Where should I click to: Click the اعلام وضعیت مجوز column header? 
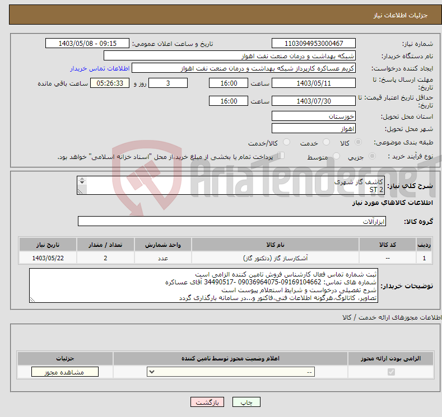coord(230,358)
